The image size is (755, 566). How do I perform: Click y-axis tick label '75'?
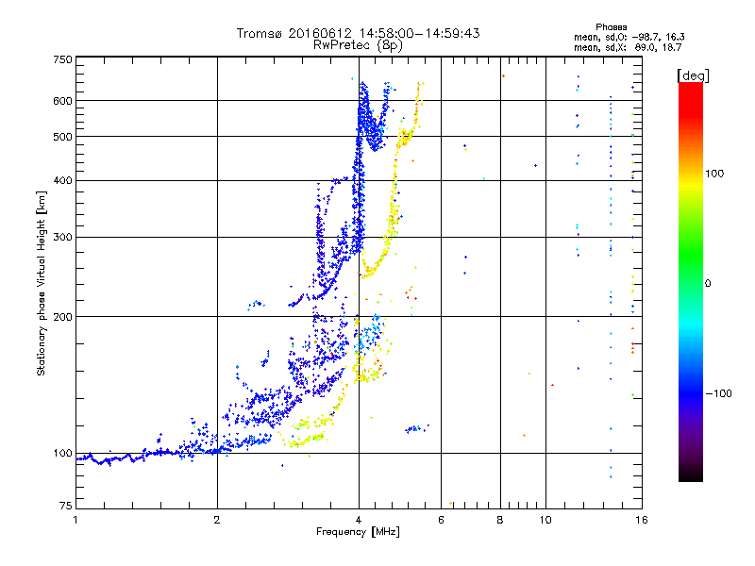click(x=66, y=506)
